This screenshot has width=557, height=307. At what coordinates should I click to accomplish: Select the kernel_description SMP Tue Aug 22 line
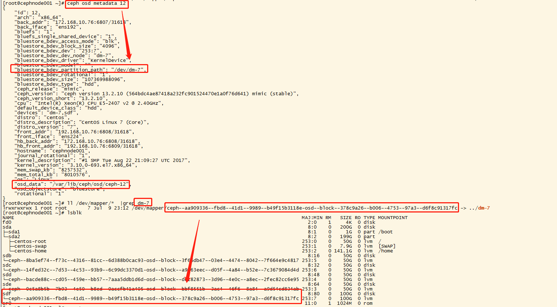(x=102, y=160)
